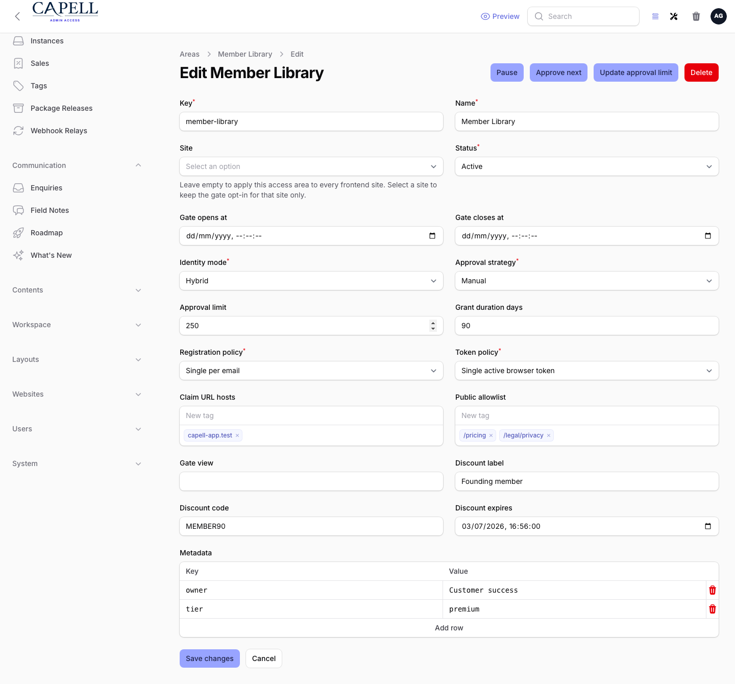
Task: Remove the capell-app.test tag
Action: tap(237, 435)
